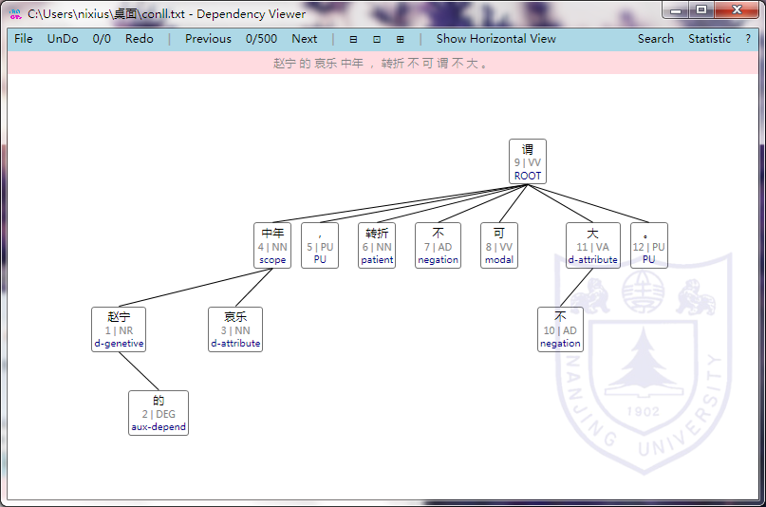This screenshot has height=507, width=766.
Task: Select the node 转折 labeled patient
Action: point(377,245)
